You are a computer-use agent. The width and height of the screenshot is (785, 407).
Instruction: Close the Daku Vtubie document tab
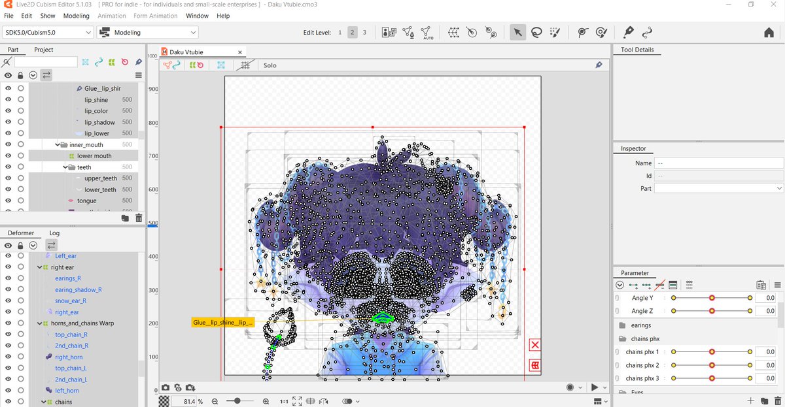pyautogui.click(x=239, y=52)
